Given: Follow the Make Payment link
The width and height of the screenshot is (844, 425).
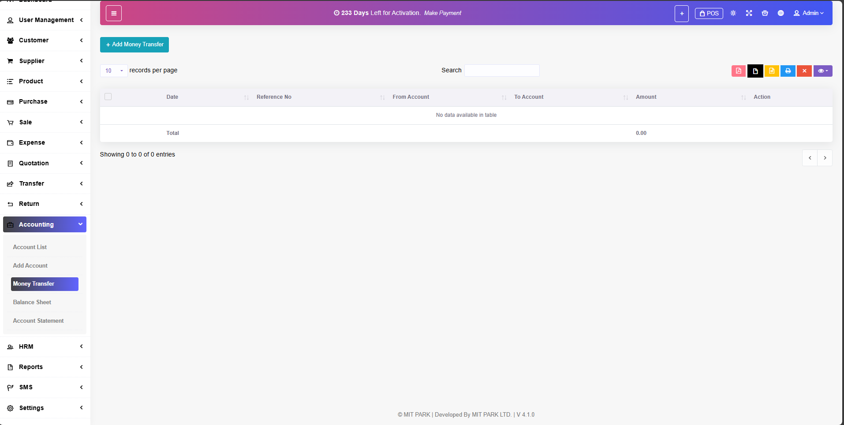Looking at the screenshot, I should [x=442, y=13].
